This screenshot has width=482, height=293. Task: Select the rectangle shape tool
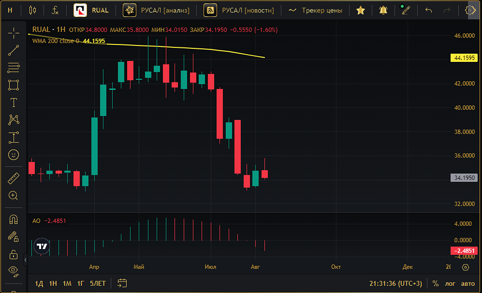[x=14, y=85]
